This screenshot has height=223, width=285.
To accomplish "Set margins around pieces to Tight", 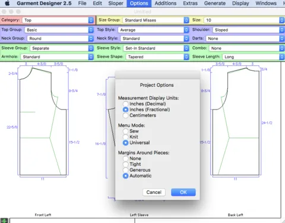I will coord(125,164).
